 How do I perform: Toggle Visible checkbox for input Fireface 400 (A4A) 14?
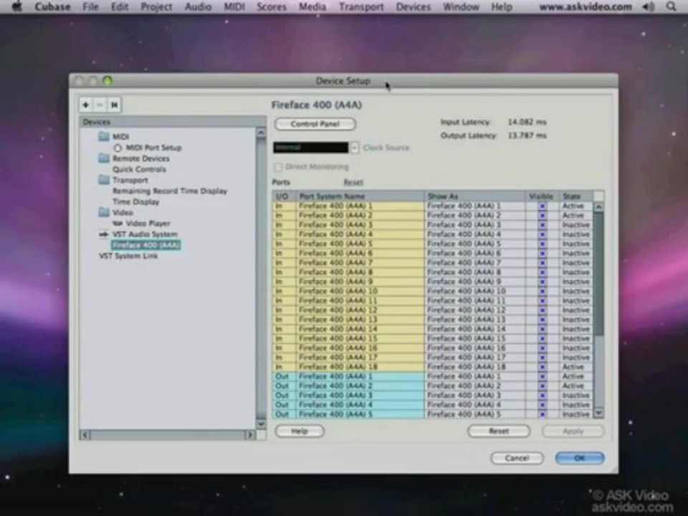tap(543, 329)
